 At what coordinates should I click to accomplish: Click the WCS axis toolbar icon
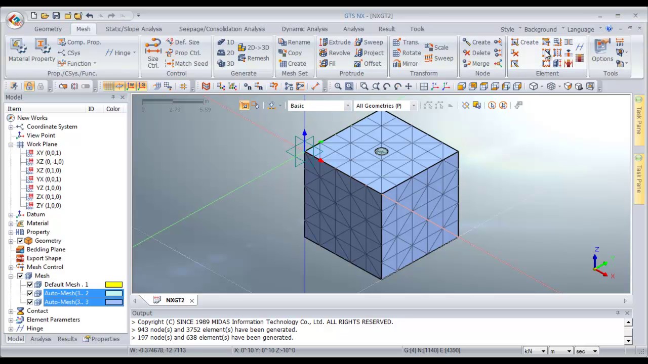click(131, 86)
